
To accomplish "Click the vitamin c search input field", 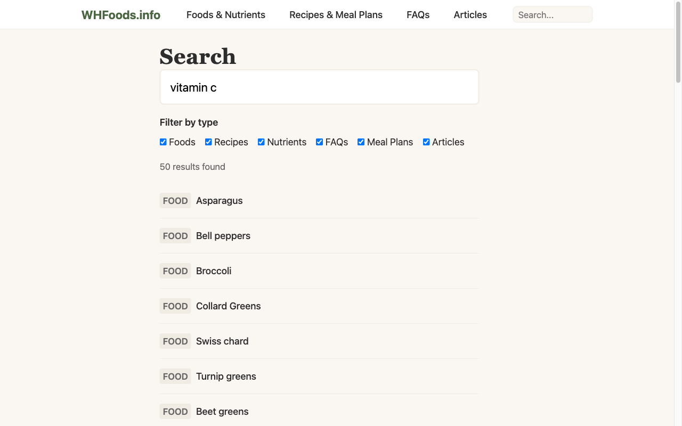I will (319, 87).
